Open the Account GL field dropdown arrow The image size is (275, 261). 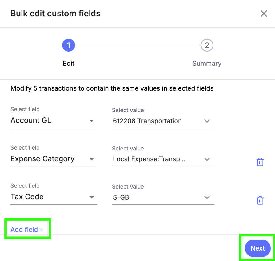click(92, 121)
